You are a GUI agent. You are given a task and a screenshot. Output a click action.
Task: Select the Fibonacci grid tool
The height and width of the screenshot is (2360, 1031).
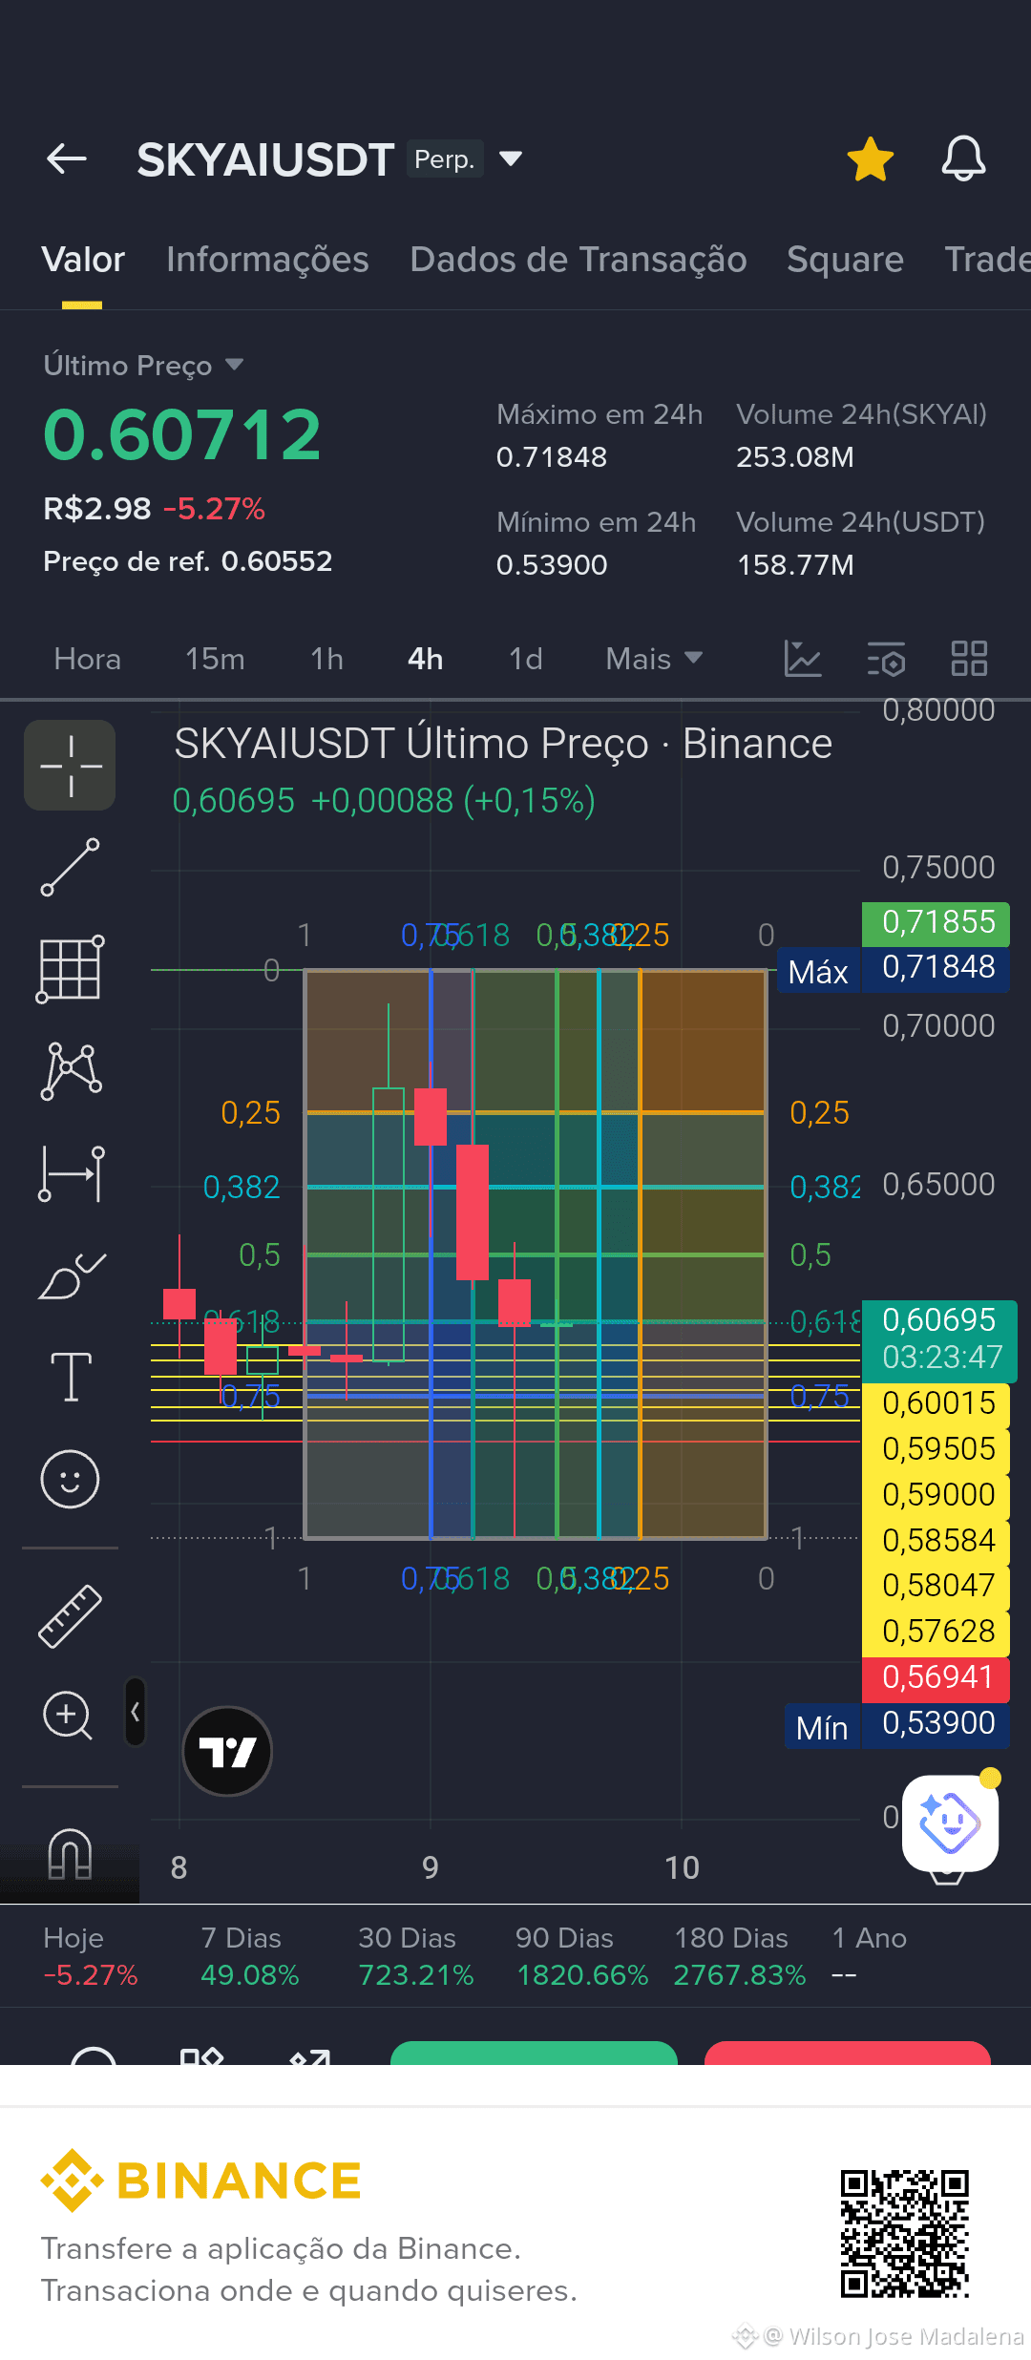[70, 969]
